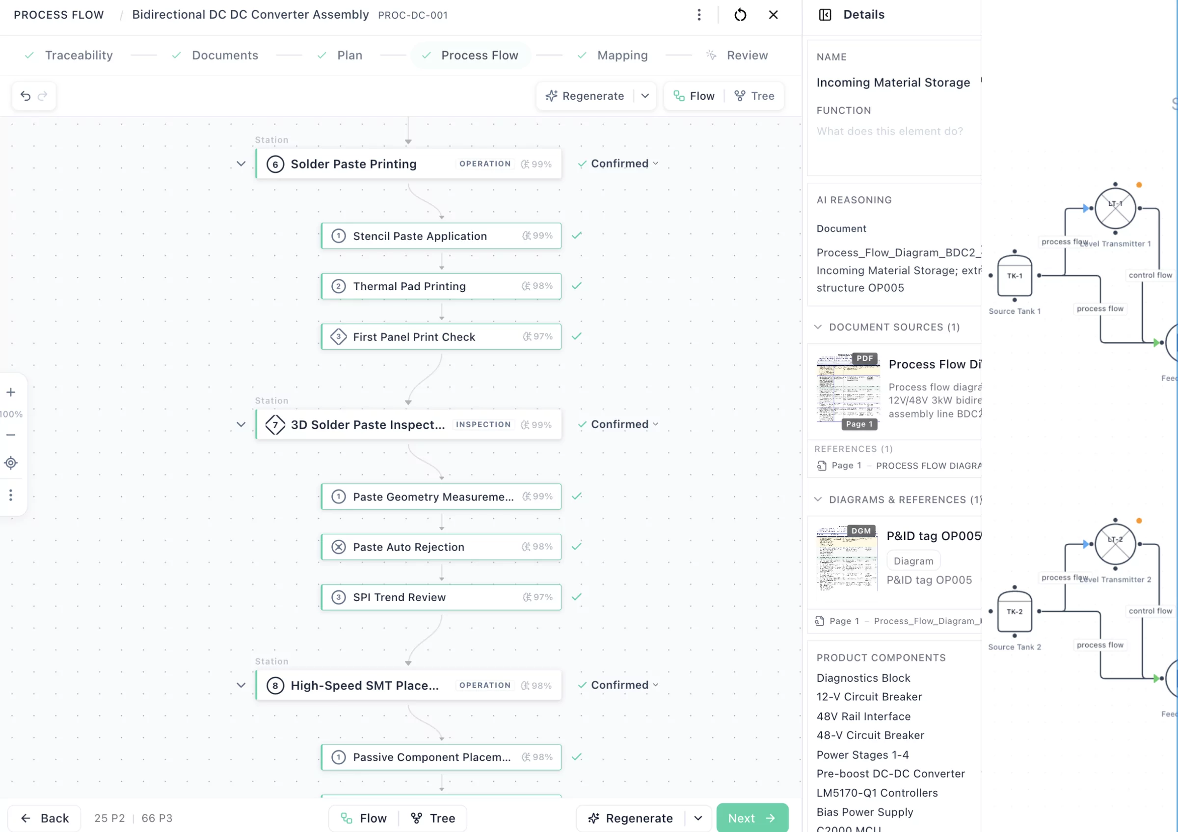
Task: Click the green Next button
Action: click(x=752, y=818)
